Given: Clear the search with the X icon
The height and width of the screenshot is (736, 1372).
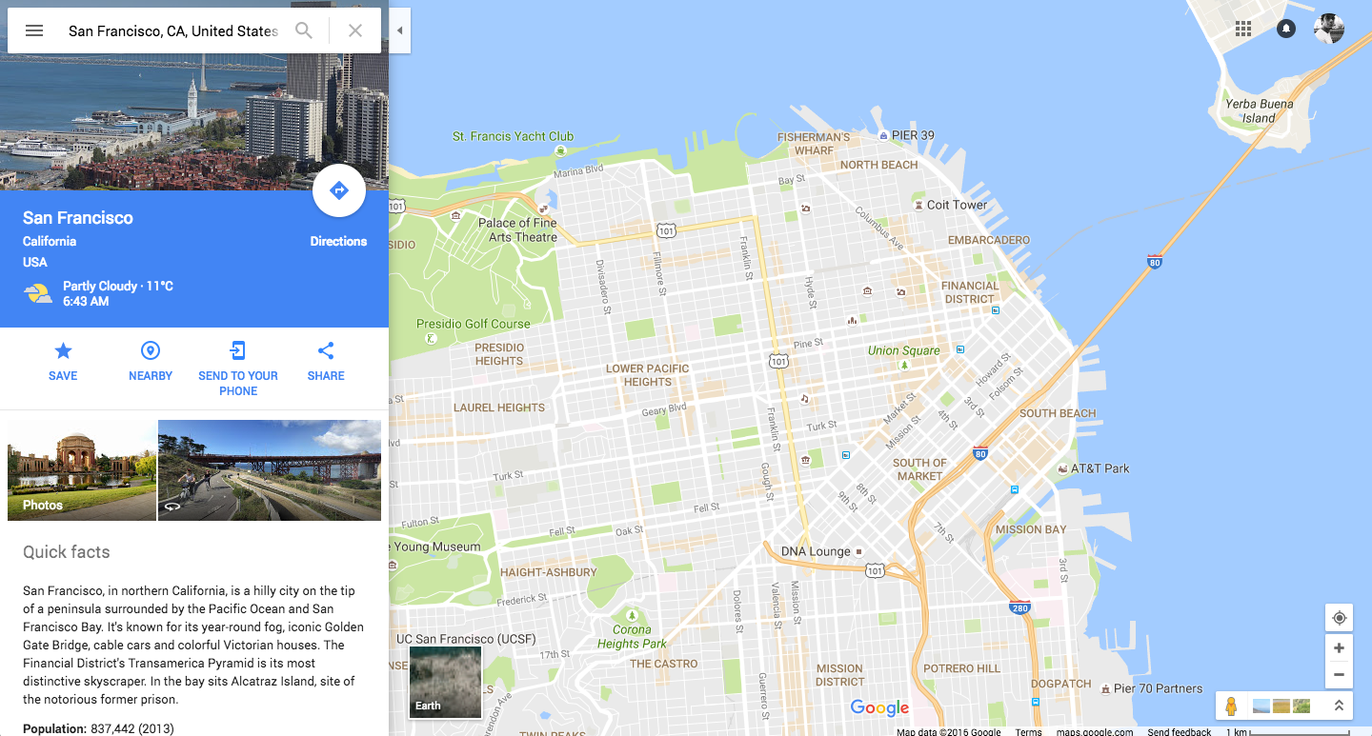Looking at the screenshot, I should (x=355, y=30).
